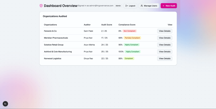Click the Manage Users people icon
The image size is (216, 109).
[x=142, y=6]
